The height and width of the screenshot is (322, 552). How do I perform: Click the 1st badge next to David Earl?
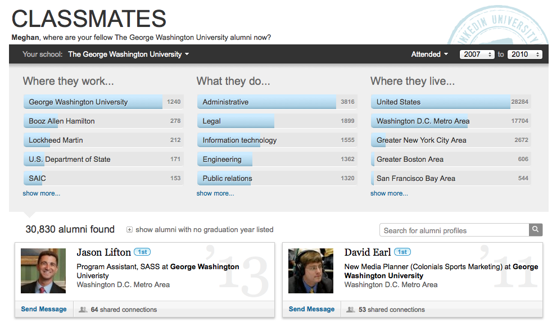(402, 252)
